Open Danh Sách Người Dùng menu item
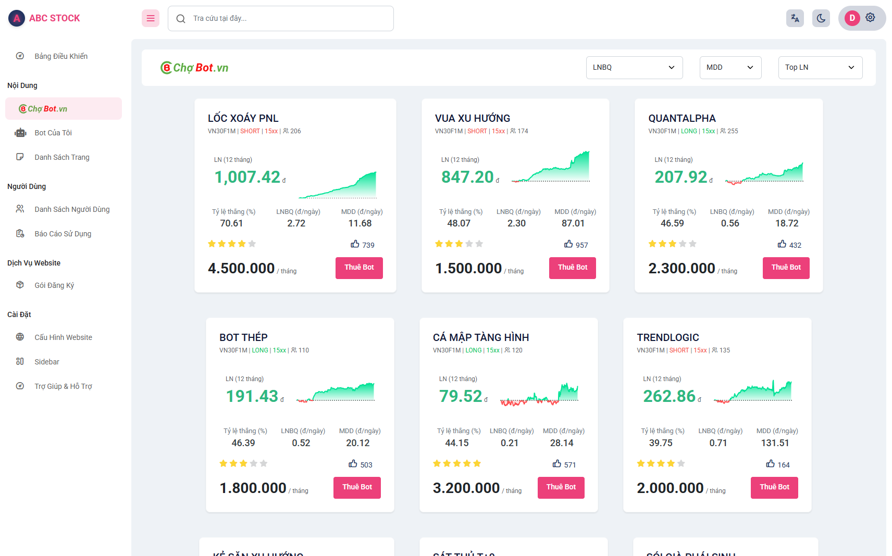 [72, 209]
